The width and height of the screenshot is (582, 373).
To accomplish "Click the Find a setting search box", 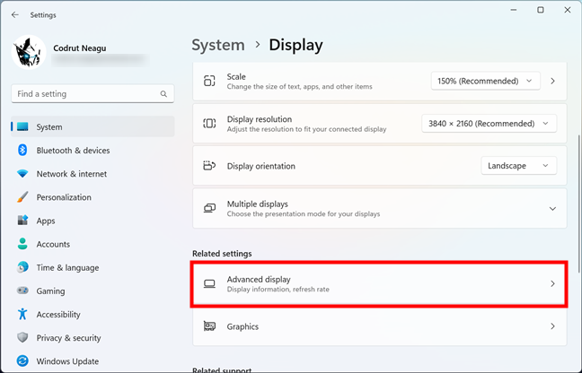I will (x=93, y=94).
